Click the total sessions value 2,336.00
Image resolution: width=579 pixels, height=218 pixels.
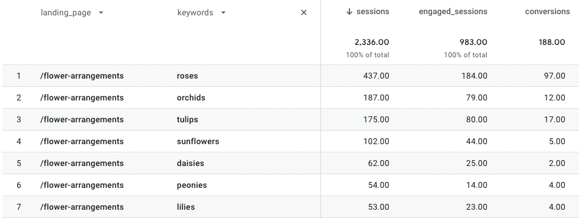click(x=372, y=42)
